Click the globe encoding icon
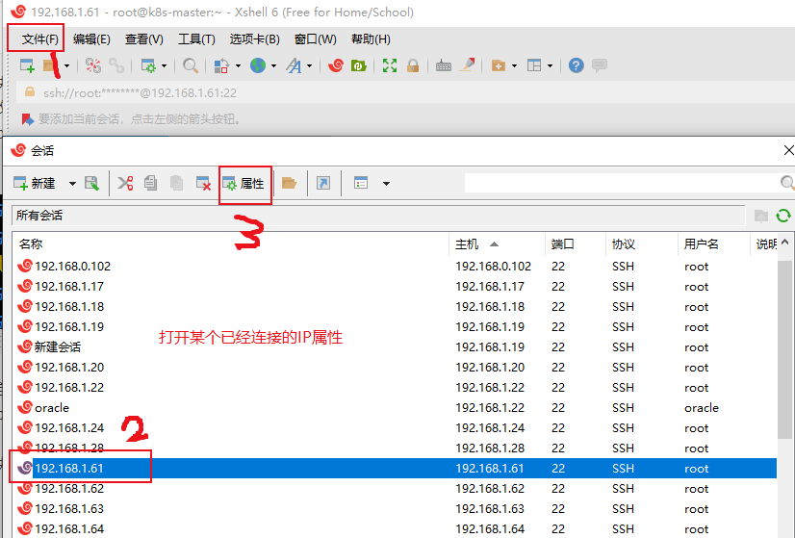795x538 pixels. click(258, 65)
